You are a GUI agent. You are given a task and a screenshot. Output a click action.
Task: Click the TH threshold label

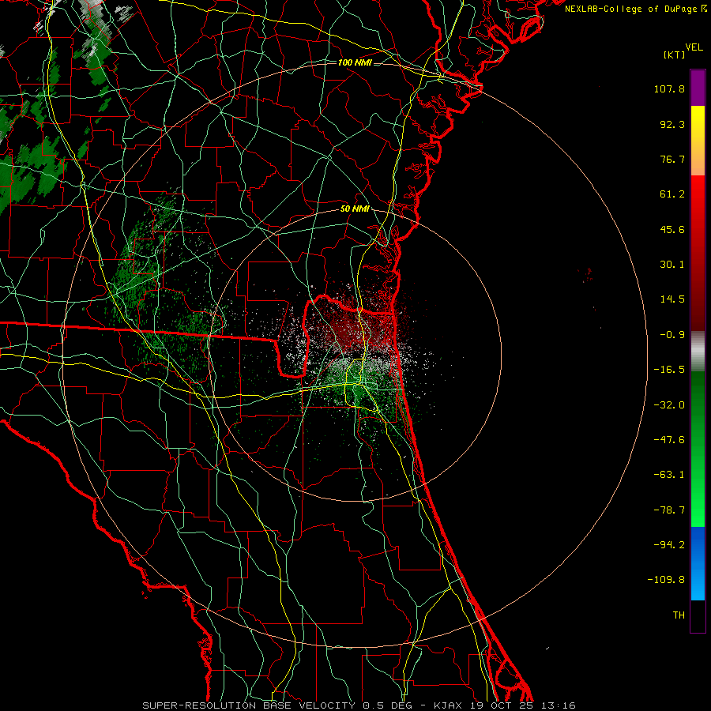[679, 615]
